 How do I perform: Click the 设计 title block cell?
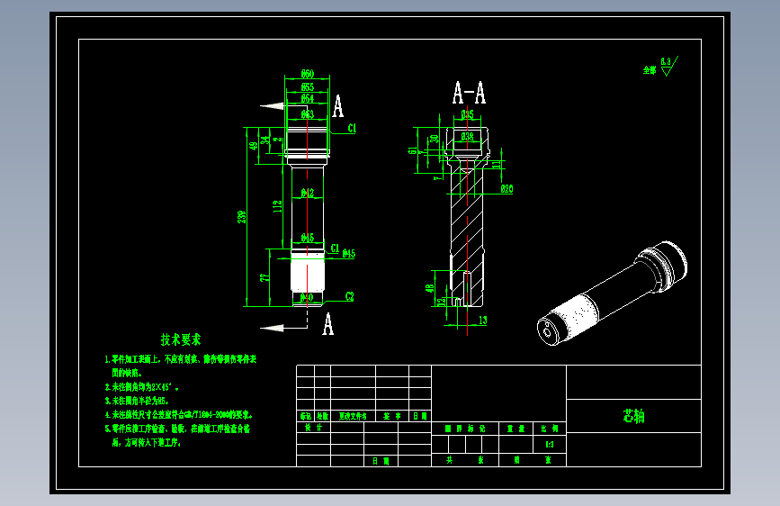pos(313,428)
